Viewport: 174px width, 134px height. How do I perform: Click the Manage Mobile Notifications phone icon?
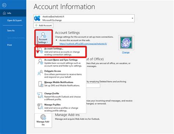(x=40, y=84)
